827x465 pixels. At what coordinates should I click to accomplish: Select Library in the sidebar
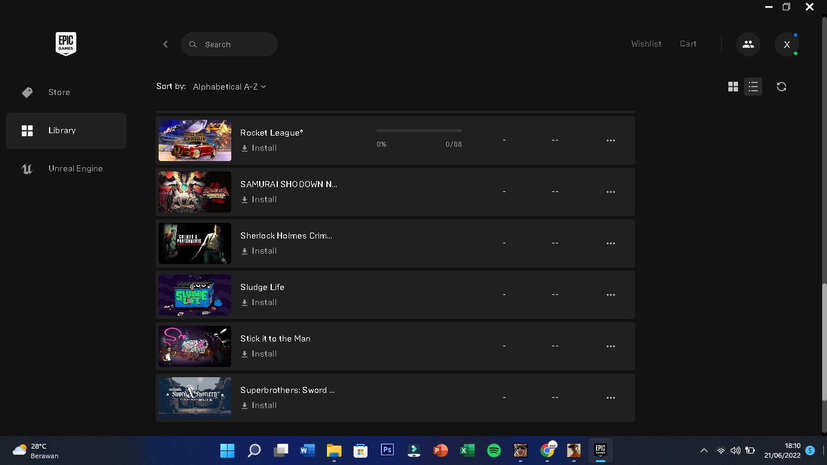[x=66, y=130]
